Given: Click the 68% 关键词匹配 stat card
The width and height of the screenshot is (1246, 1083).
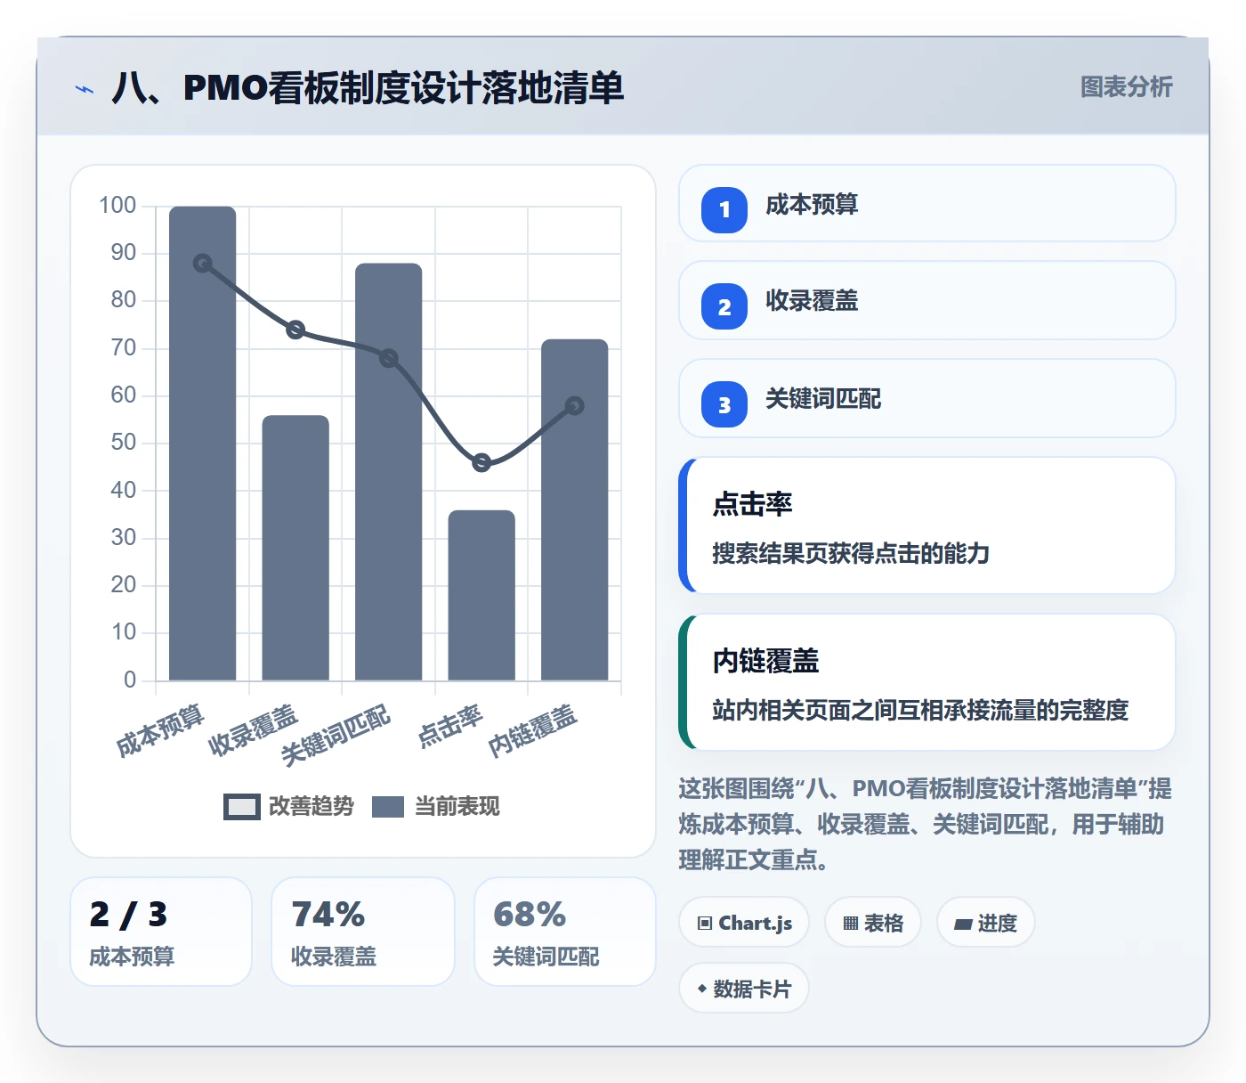Looking at the screenshot, I should click(x=565, y=932).
